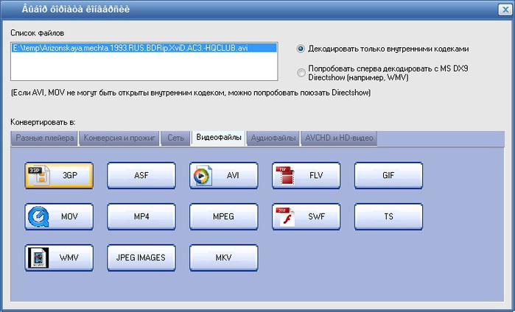Viewport: 515px width, 312px height.
Task: Select the SWF flash icon
Action: coord(284,217)
